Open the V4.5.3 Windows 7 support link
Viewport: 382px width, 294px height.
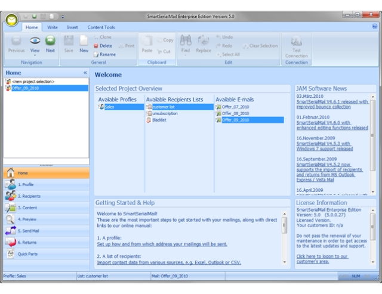point(325,146)
